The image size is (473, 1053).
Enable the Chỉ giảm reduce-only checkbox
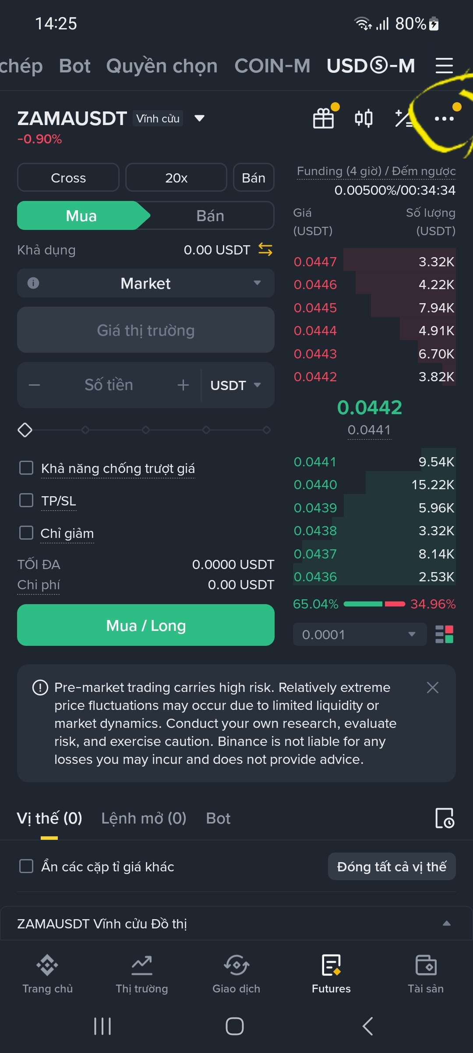(26, 533)
